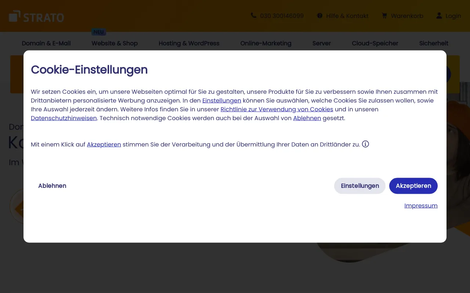Open the Cloud-Speicher menu
470x293 pixels.
click(x=375, y=43)
